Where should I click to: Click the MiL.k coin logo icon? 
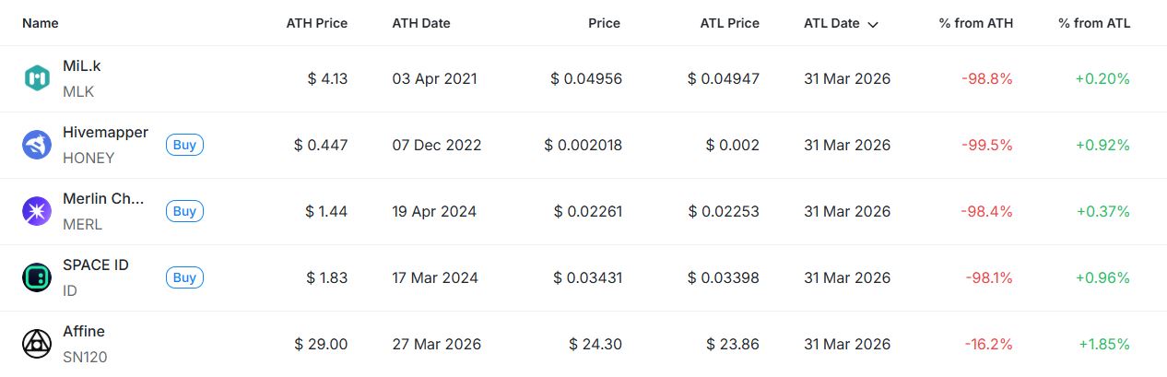[37, 79]
